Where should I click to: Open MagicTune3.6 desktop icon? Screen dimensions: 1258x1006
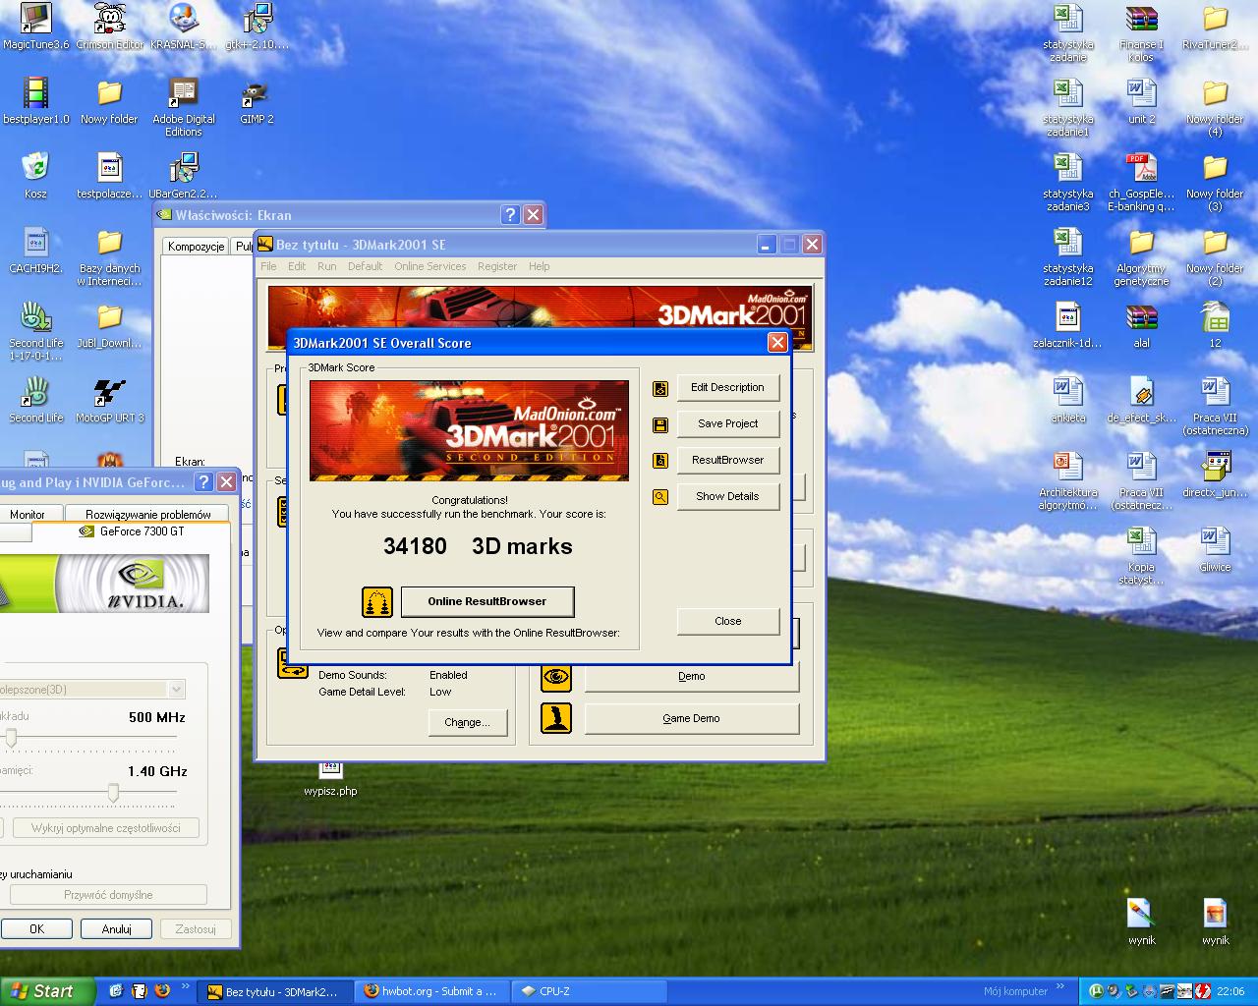coord(35,28)
